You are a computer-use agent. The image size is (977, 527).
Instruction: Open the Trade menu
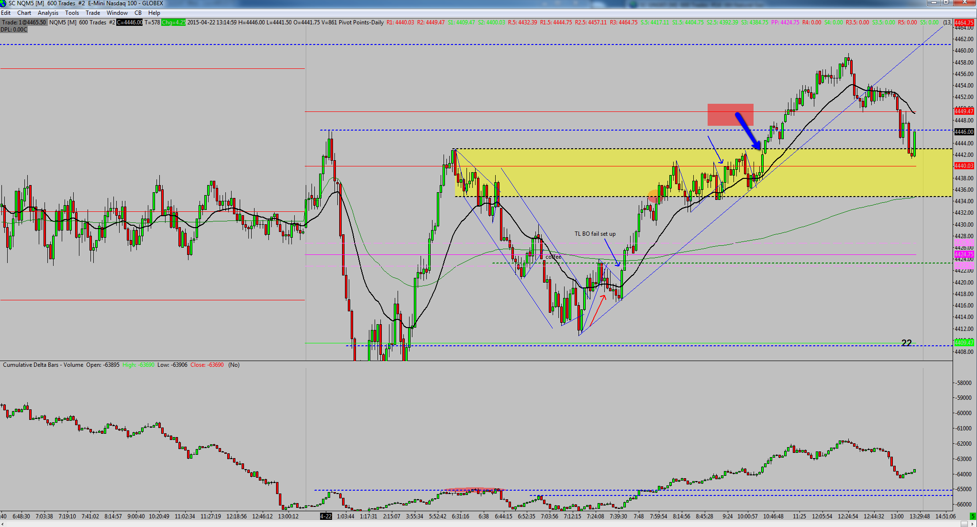[x=93, y=13]
